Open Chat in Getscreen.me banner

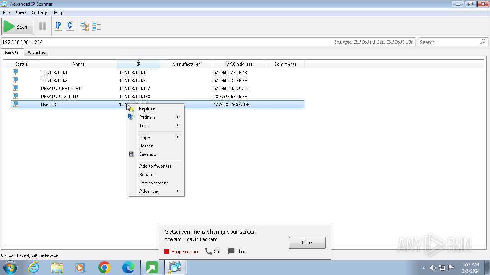[x=237, y=251]
